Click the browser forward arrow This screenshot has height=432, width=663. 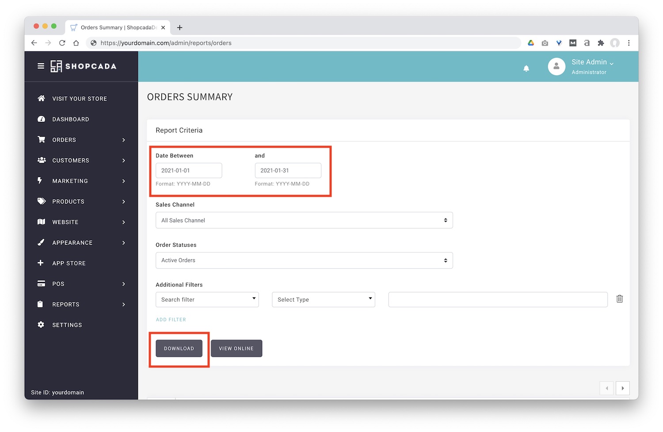(48, 43)
